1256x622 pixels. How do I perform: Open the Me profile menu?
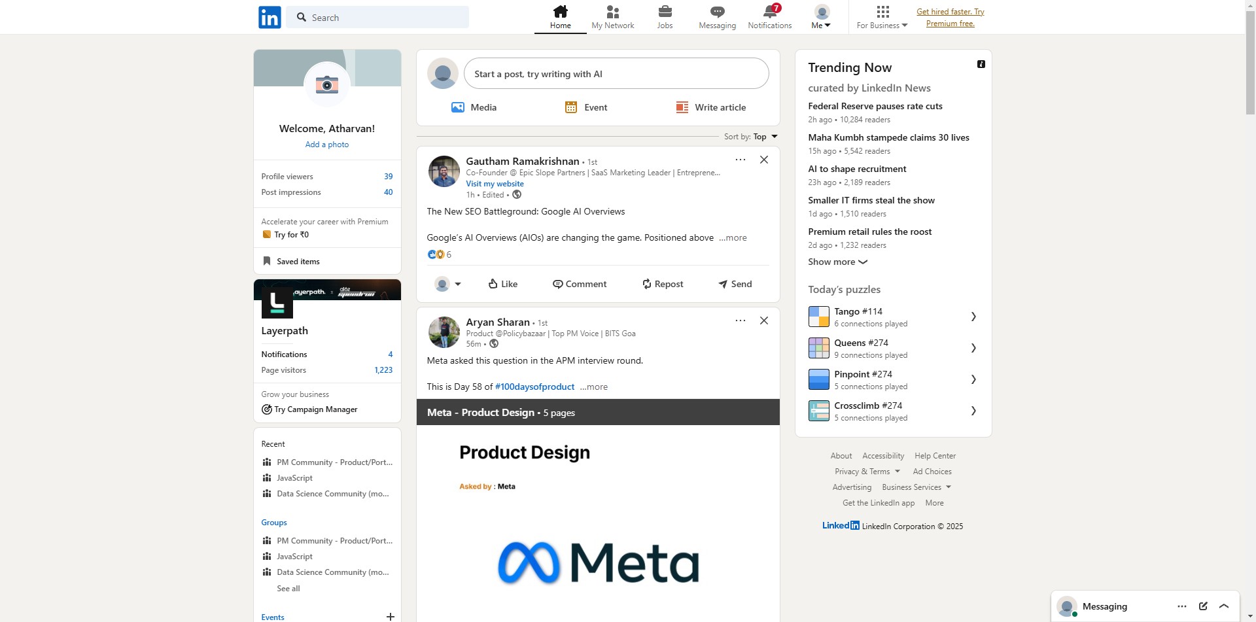(x=821, y=18)
